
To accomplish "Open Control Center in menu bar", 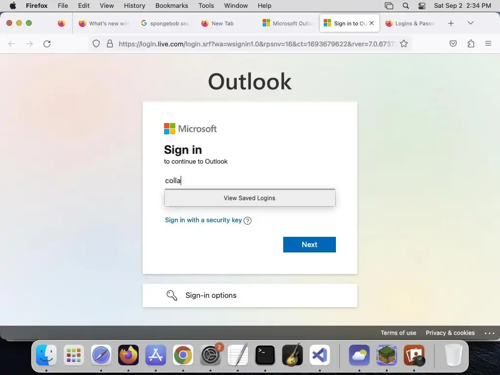I will (422, 5).
